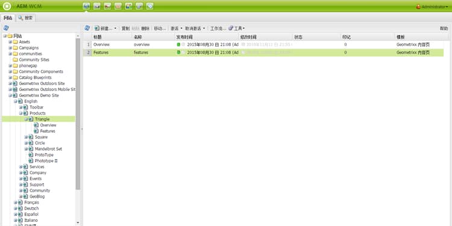452x226 pixels.
Task: Sort by the 名称 (Name) column header
Action: [x=153, y=37]
